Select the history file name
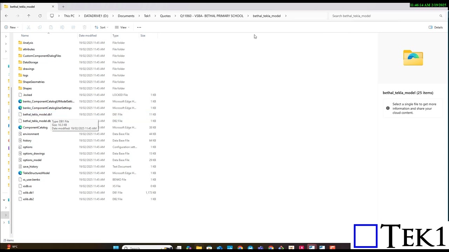Image resolution: width=449 pixels, height=252 pixels. pyautogui.click(x=27, y=140)
